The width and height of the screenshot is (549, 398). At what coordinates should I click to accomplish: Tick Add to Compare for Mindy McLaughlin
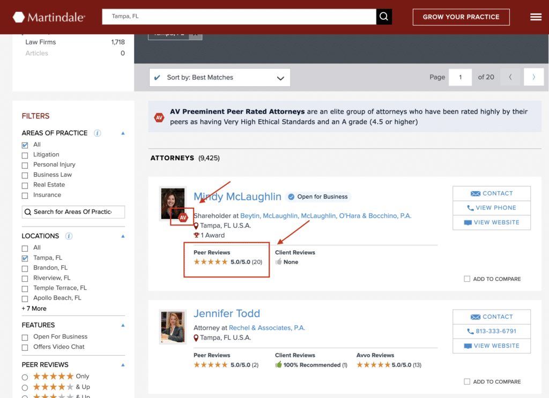pos(467,279)
